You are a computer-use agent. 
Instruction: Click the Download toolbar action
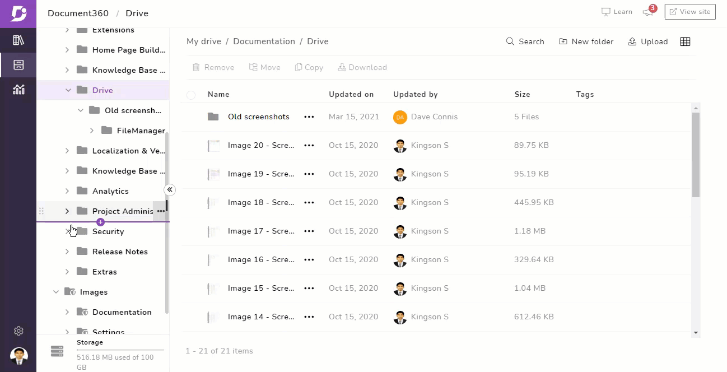(362, 67)
